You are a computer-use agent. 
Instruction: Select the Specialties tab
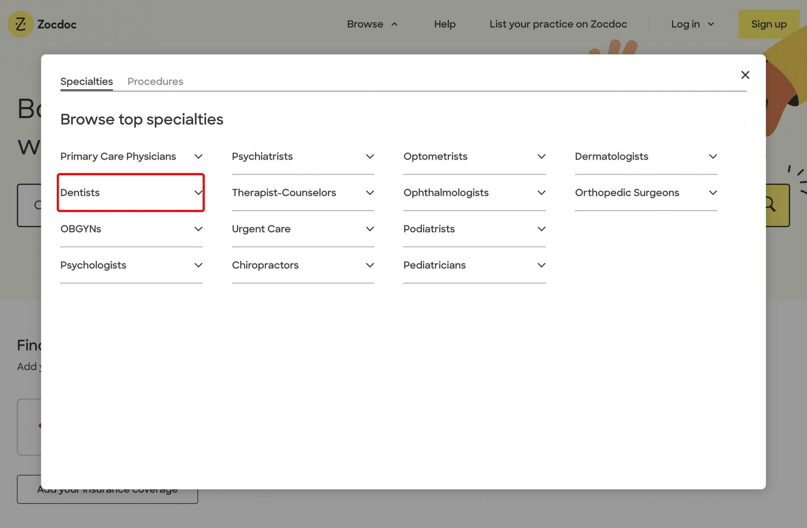point(87,81)
